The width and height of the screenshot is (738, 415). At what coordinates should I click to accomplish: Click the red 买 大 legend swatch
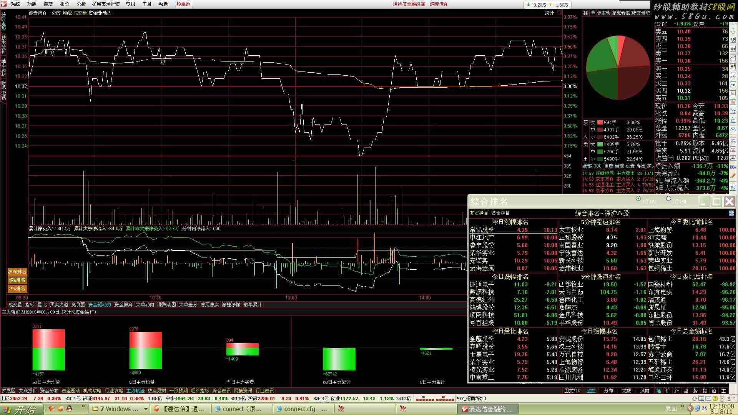pyautogui.click(x=600, y=123)
